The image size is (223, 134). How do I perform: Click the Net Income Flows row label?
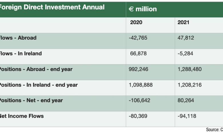click(22, 116)
